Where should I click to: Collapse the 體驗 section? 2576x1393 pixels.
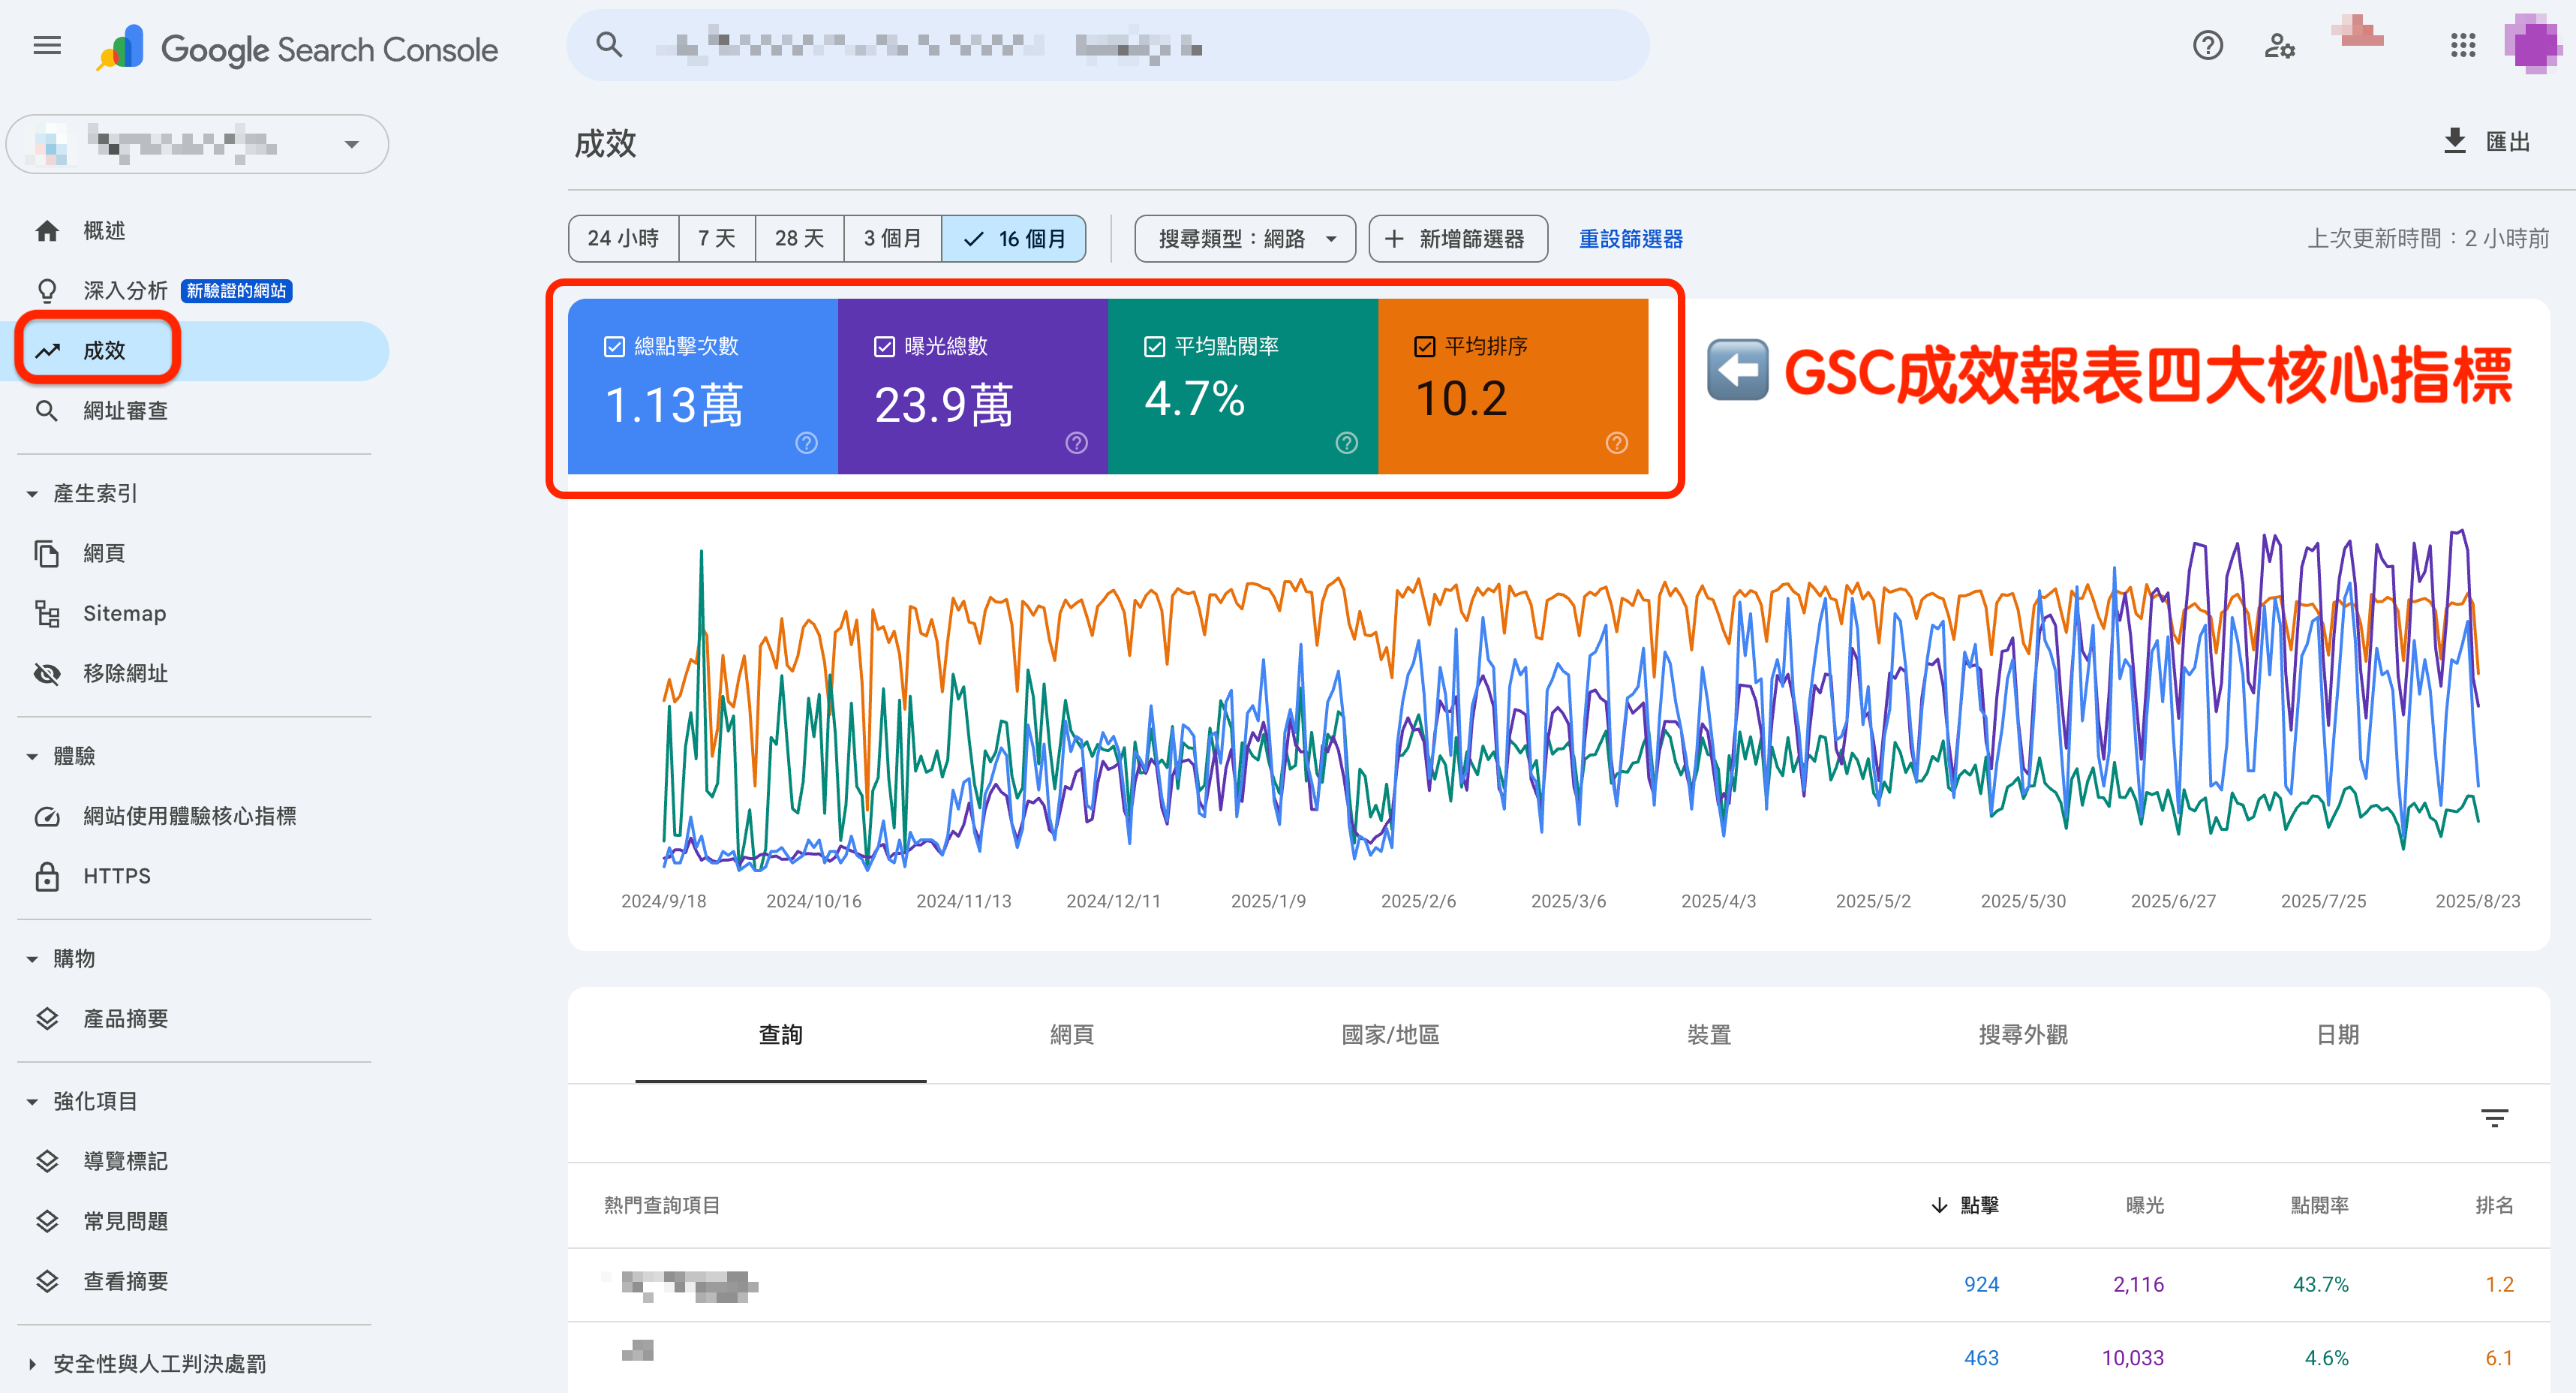(32, 757)
